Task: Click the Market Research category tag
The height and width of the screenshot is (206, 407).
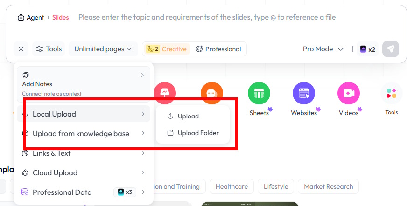Action: click(328, 186)
